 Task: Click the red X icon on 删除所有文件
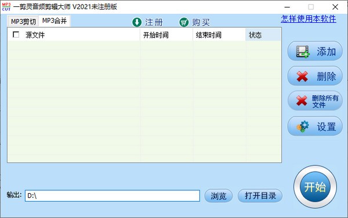[302, 101]
